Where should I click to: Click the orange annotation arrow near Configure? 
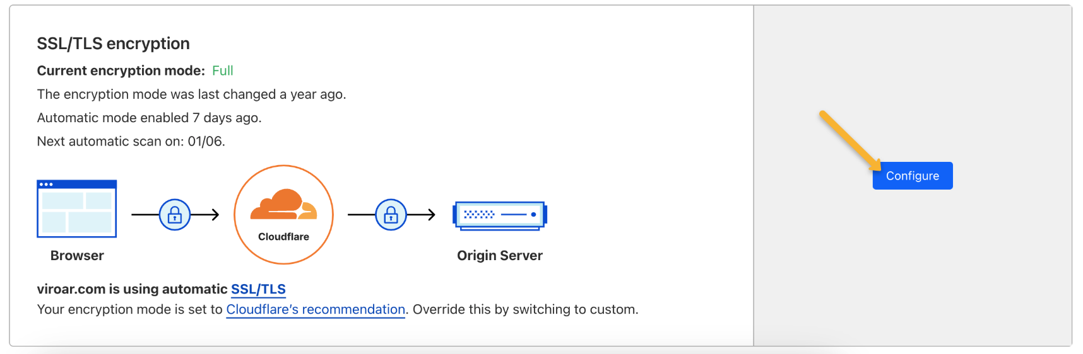(849, 140)
